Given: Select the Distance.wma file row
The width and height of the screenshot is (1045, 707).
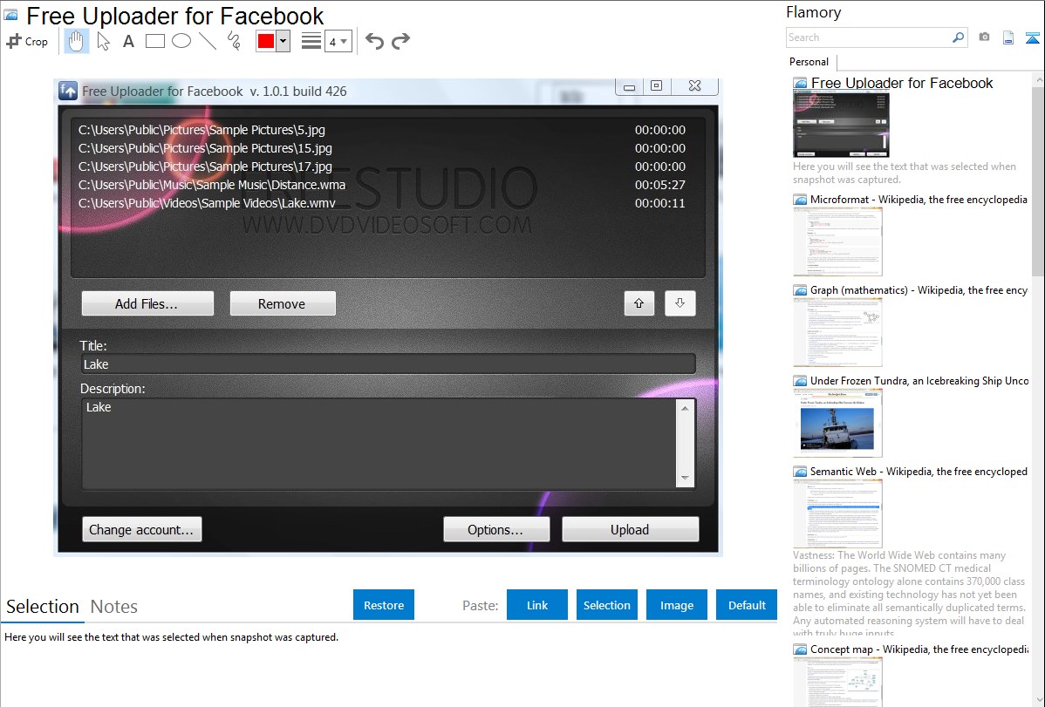Looking at the screenshot, I should click(x=382, y=185).
